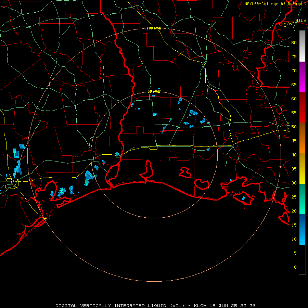The height and width of the screenshot is (308, 308).
Task: Click the 60 value on the color scale
Action: click(294, 99)
